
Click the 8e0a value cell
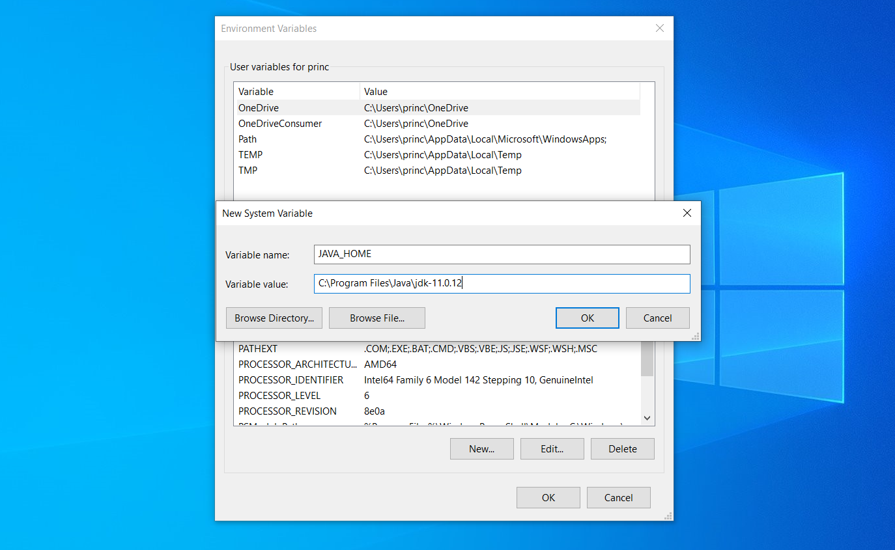(x=375, y=411)
